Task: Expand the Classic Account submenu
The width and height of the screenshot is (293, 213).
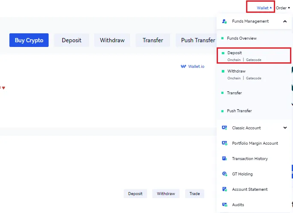Action: pos(285,128)
